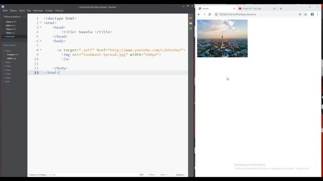
Task: Select style.html in working files
Action: (x=11, y=26)
